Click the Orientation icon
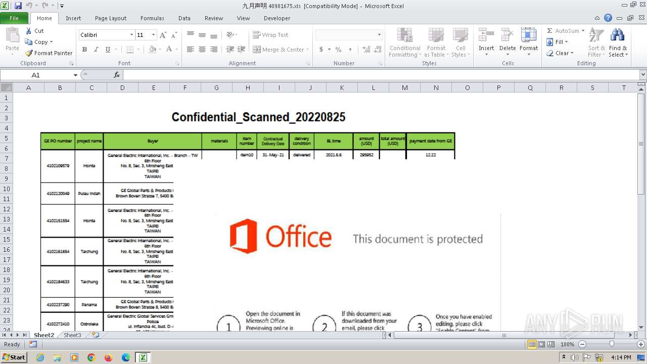Viewport: 647px width, 364px height. pyautogui.click(x=230, y=35)
